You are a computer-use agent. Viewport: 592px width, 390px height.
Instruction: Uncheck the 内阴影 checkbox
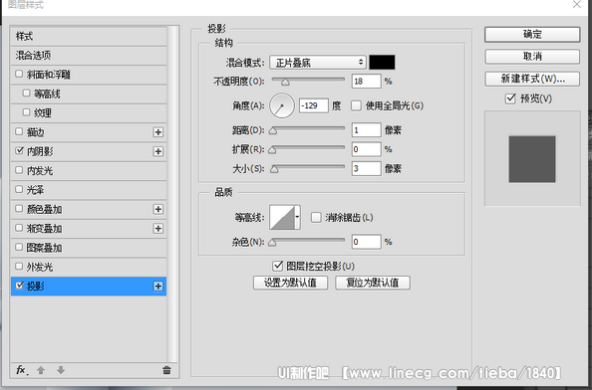[19, 150]
